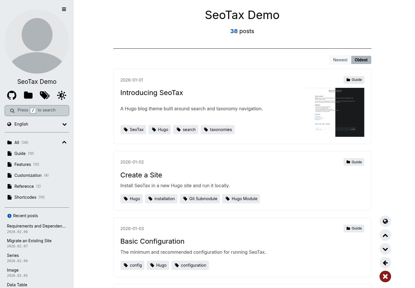The width and height of the screenshot is (415, 288).
Task: Open recent post Series
Action: click(x=13, y=255)
